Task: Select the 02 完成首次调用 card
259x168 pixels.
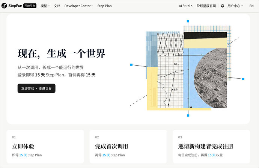Action: pos(128,146)
